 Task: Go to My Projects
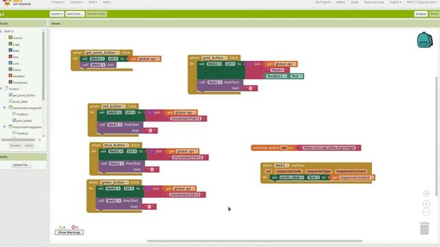pyautogui.click(x=323, y=2)
